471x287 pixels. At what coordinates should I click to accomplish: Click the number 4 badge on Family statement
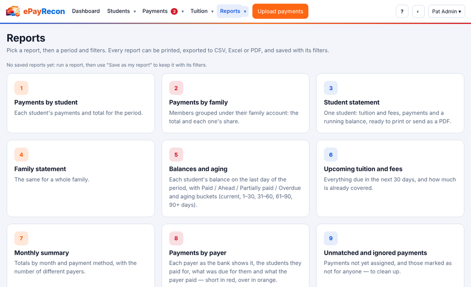21,155
